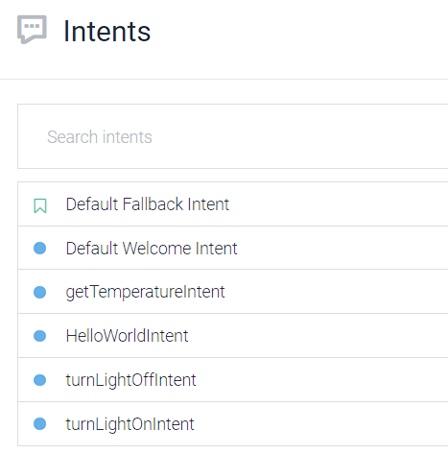Select the HelloWorldIntent list row
The height and width of the screenshot is (454, 448).
(233, 336)
